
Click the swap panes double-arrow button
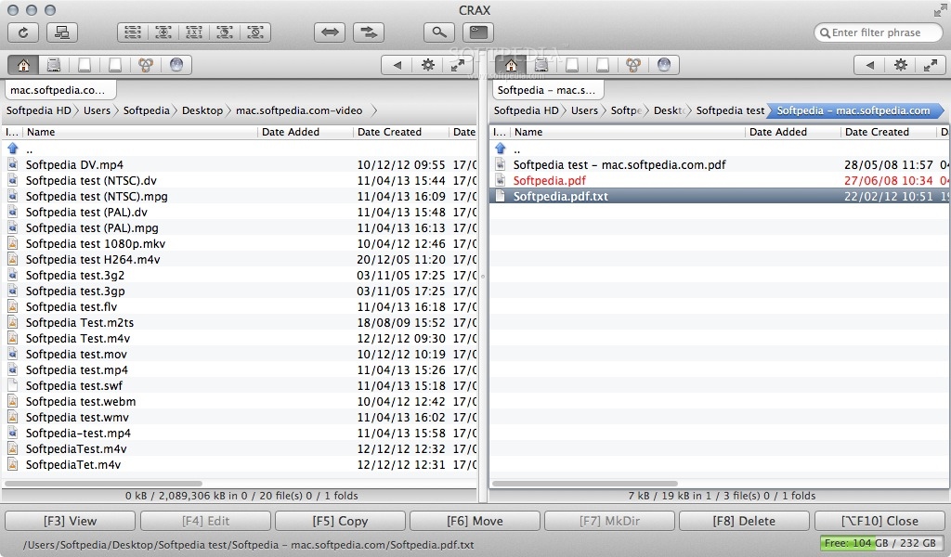point(330,32)
